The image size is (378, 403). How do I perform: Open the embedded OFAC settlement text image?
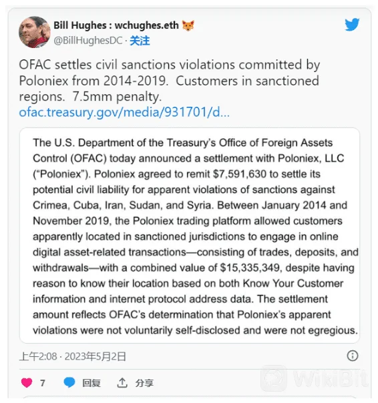pos(190,236)
